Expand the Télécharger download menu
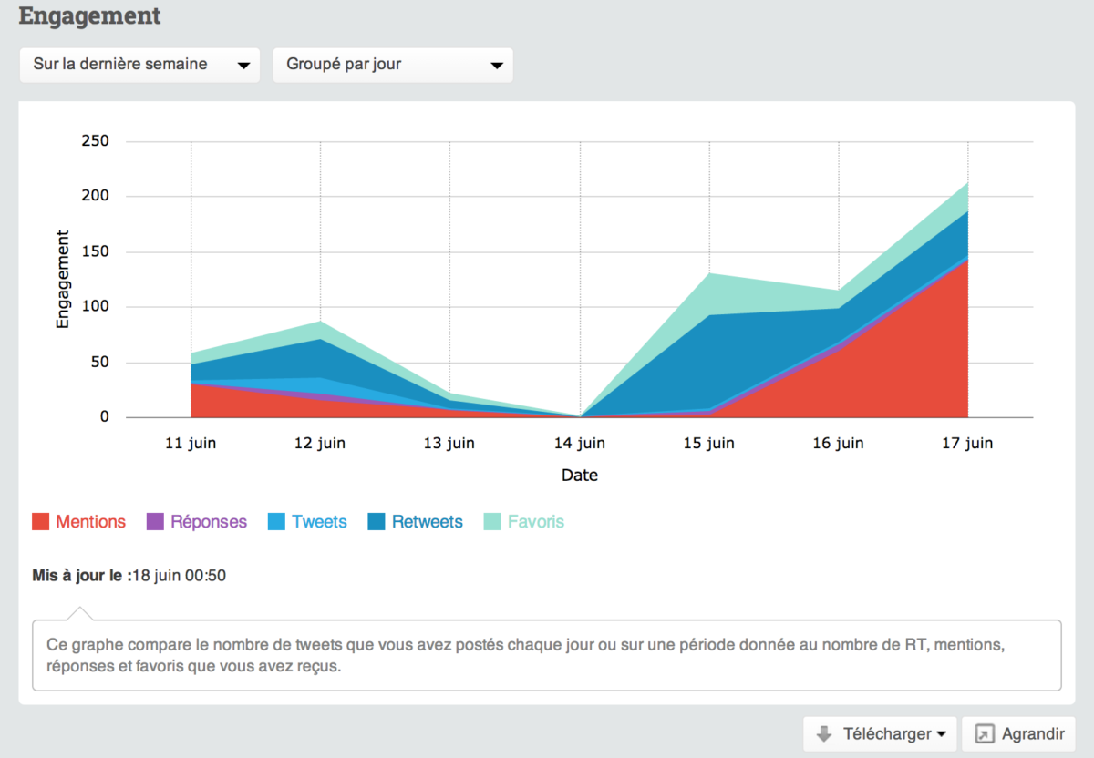This screenshot has height=758, width=1094. (880, 733)
